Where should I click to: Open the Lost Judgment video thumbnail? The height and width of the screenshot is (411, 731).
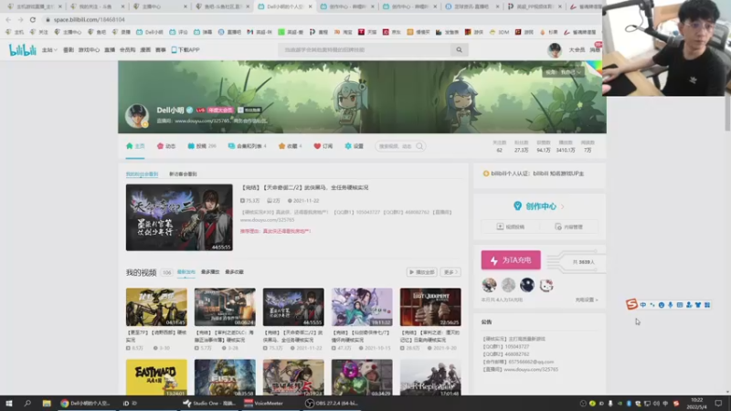[430, 307]
